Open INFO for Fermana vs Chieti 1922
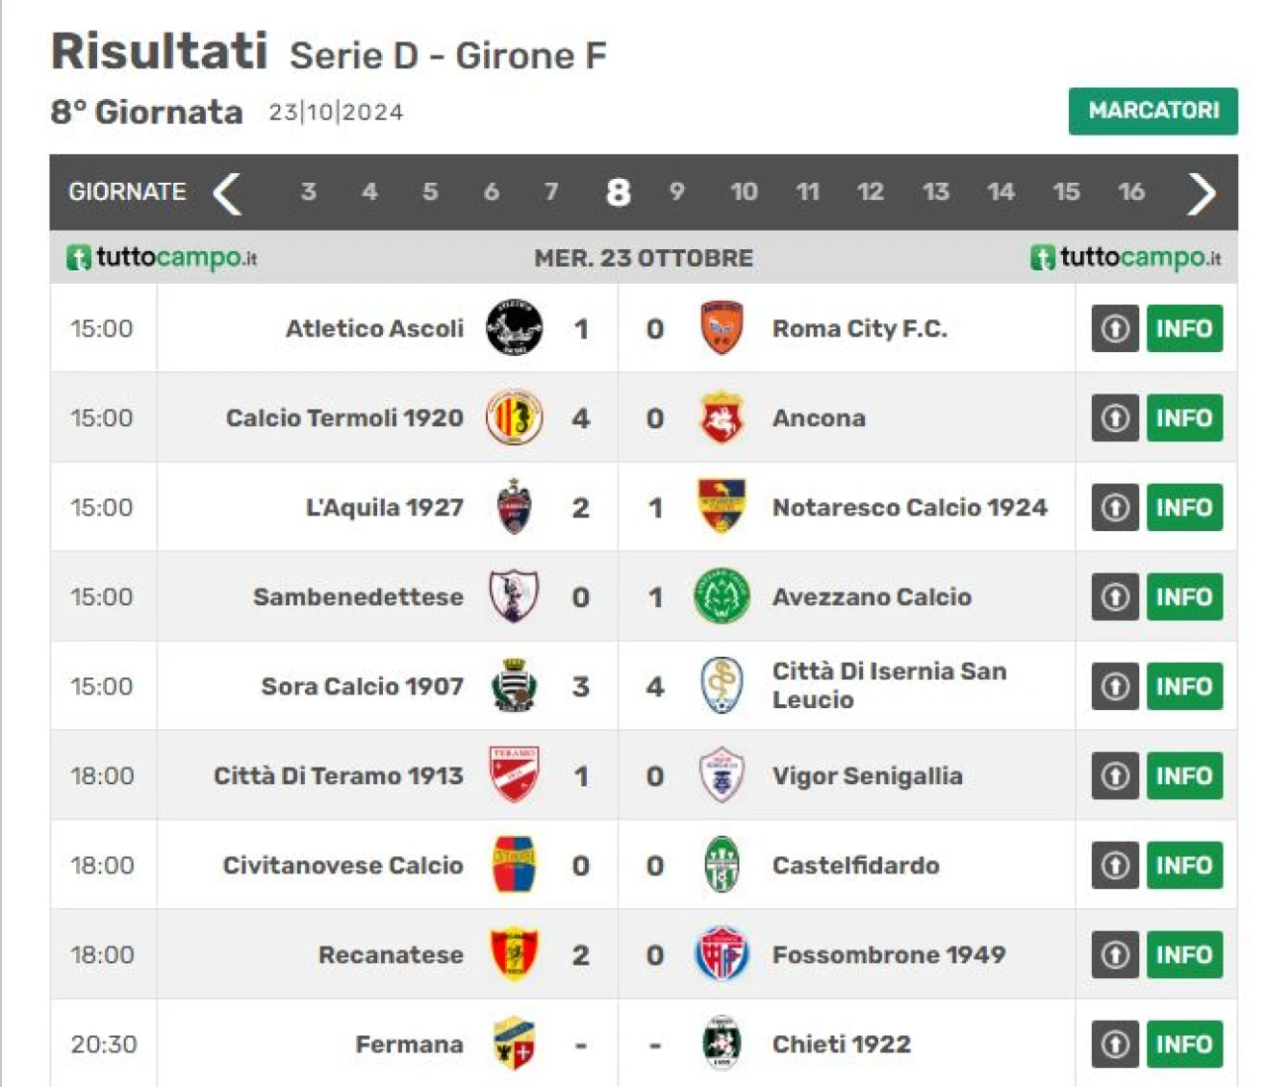Image resolution: width=1267 pixels, height=1087 pixels. point(1185,1044)
